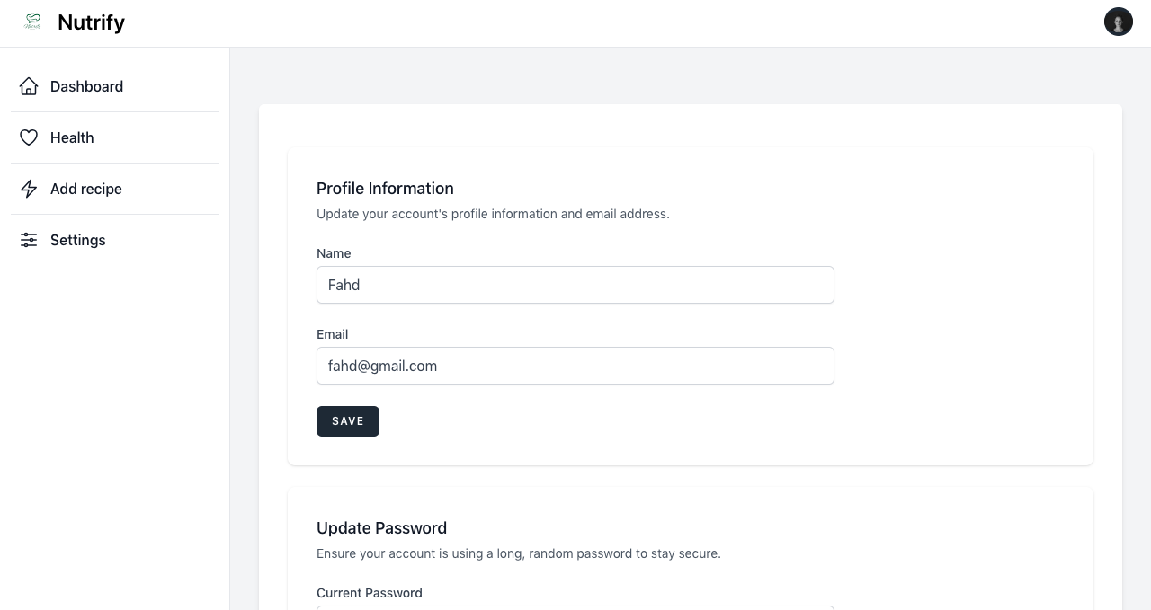Click the Nutrify brand title text

coord(91,22)
